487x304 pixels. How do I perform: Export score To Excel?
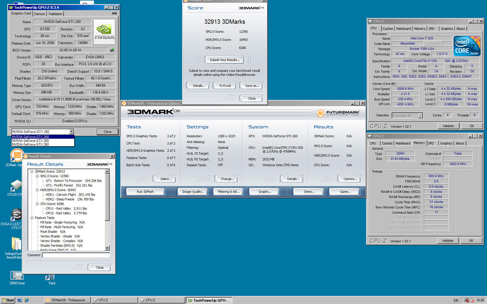225,86
